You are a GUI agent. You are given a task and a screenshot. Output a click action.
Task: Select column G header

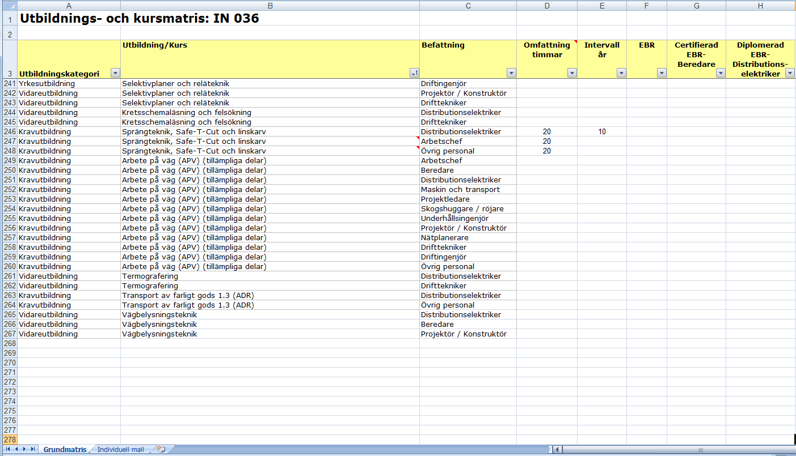[696, 6]
